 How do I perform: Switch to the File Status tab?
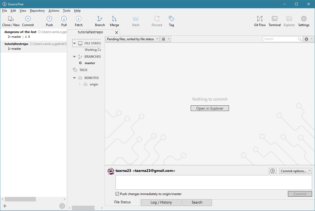pos(122,202)
